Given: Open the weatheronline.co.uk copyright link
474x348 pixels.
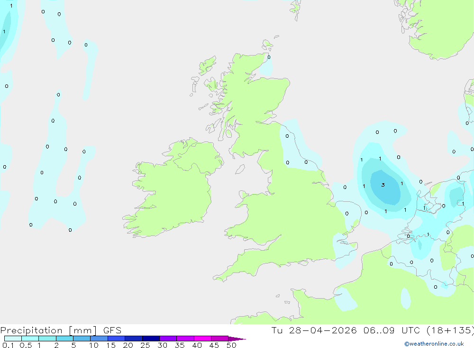Looking at the screenshot, I should pos(434,344).
